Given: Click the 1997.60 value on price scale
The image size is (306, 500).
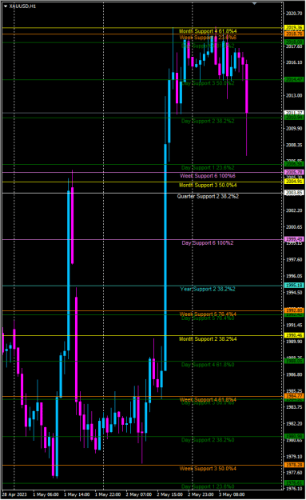Looking at the screenshot, I should [294, 260].
